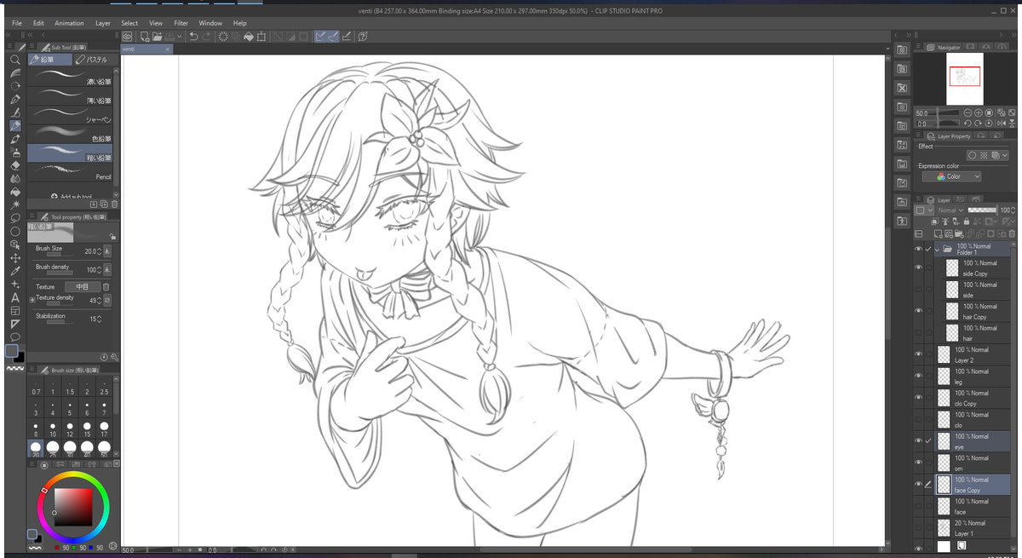
Task: Select the Fill bucket tool
Action: click(15, 192)
